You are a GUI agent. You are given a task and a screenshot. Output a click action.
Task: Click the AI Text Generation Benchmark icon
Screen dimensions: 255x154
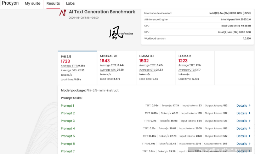[x=63, y=13]
